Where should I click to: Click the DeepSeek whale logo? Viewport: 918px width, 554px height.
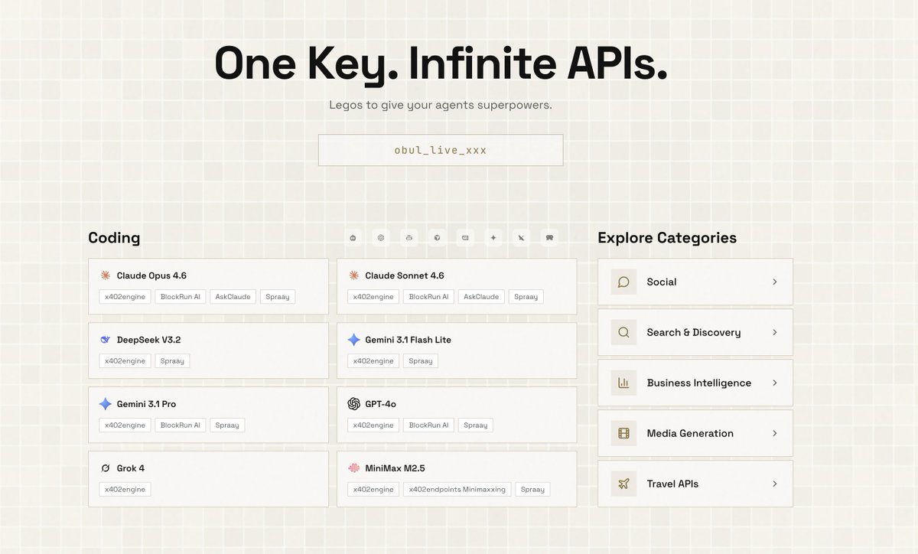click(x=106, y=340)
